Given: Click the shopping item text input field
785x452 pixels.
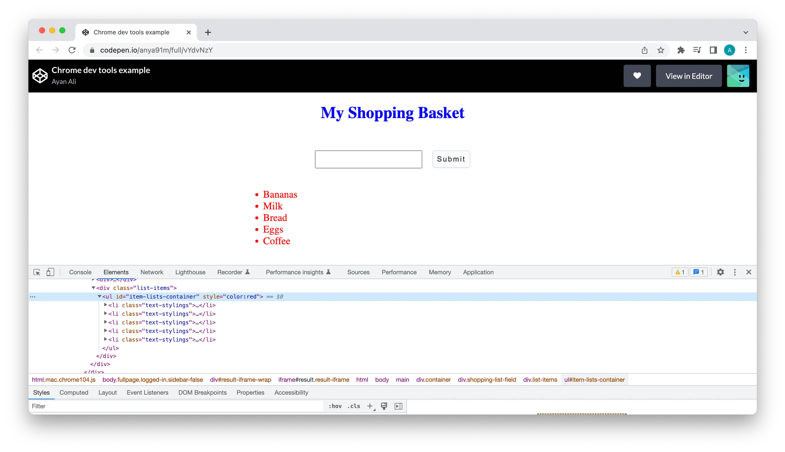Looking at the screenshot, I should coord(368,159).
